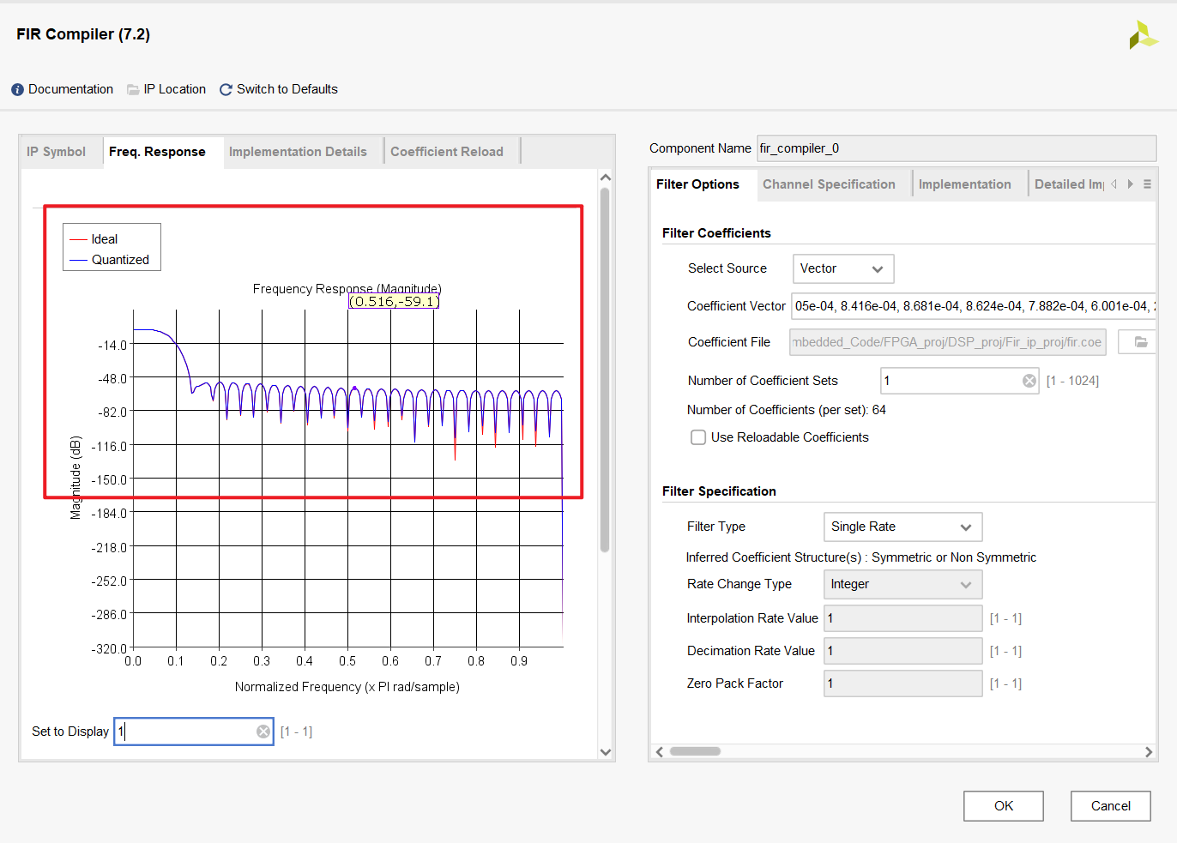Click the IP Location folder icon
Screen dimensions: 1177x843
pos(133,89)
